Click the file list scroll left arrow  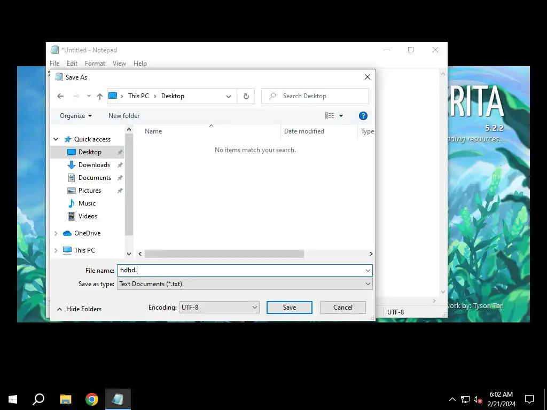click(x=140, y=254)
